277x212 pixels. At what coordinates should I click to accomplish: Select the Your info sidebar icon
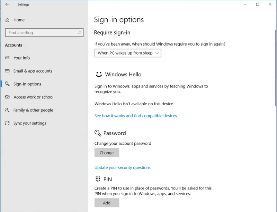click(8, 58)
